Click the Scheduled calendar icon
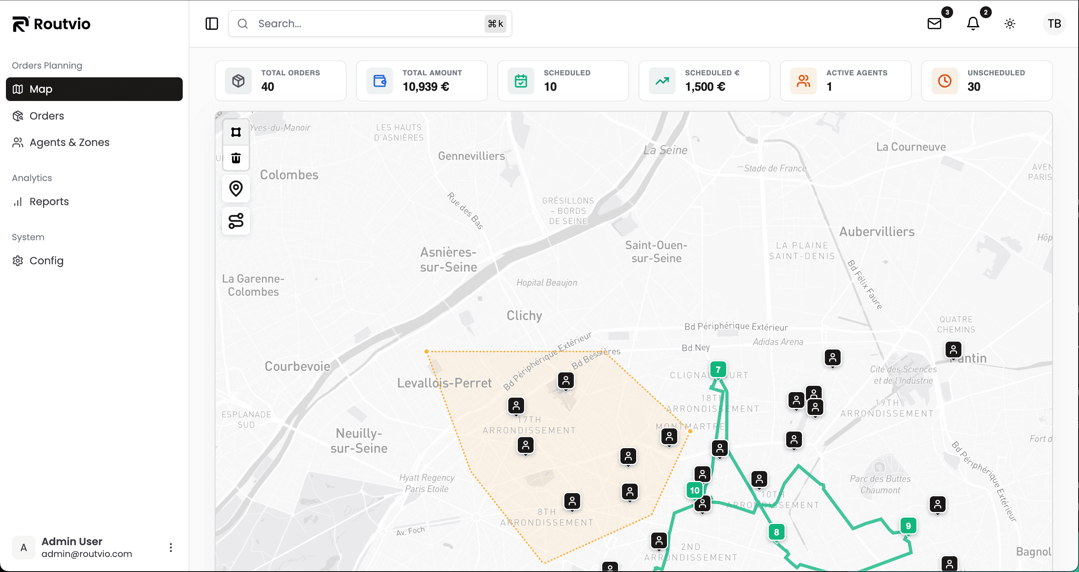This screenshot has width=1079, height=572. 521,80
